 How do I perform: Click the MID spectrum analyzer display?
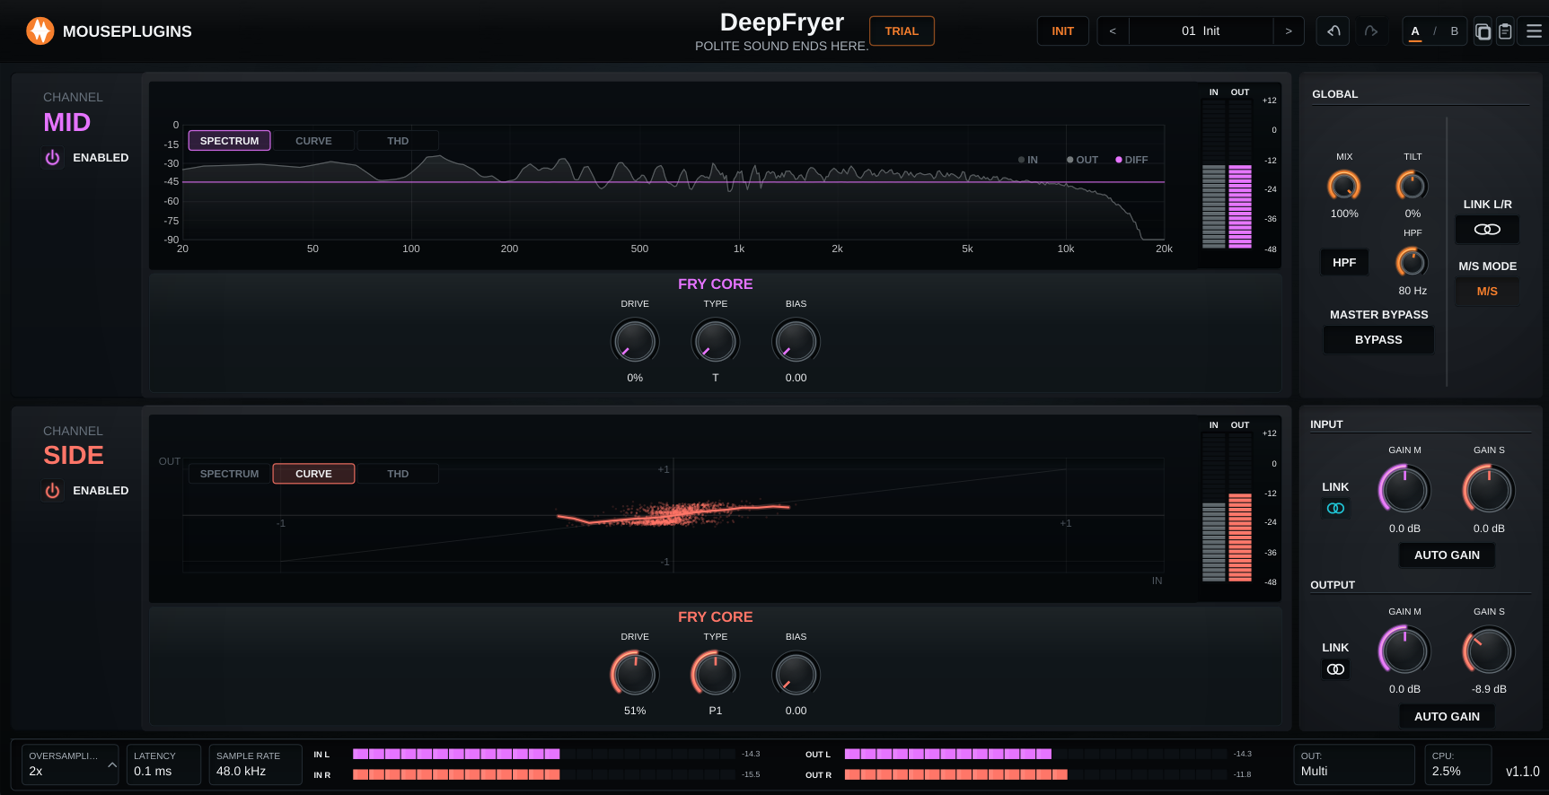coord(673,183)
